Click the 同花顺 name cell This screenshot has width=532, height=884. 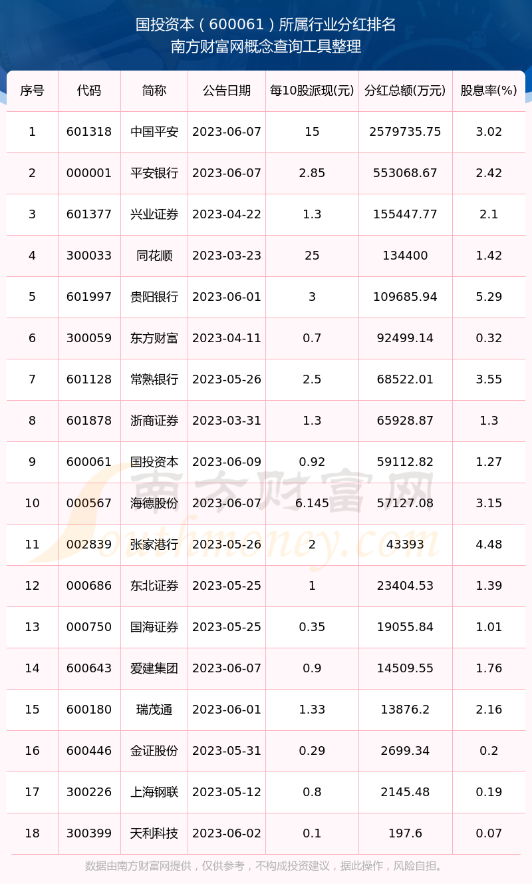154,256
